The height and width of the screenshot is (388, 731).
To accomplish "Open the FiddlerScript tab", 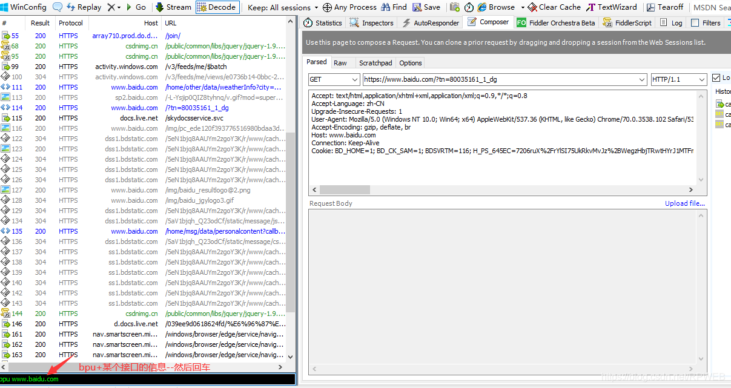I will (627, 22).
